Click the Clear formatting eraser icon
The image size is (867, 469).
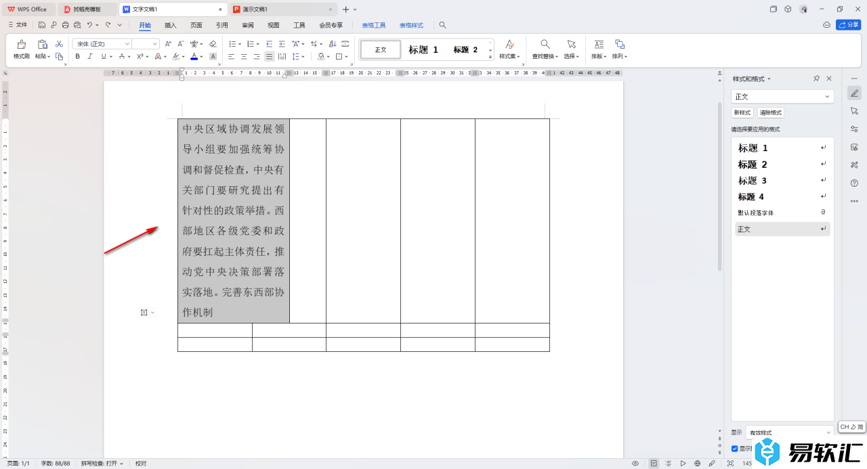tap(213, 43)
